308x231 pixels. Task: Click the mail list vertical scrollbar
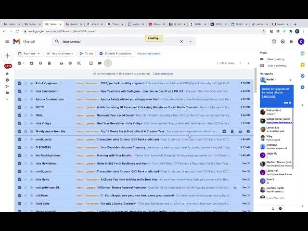click(256, 80)
